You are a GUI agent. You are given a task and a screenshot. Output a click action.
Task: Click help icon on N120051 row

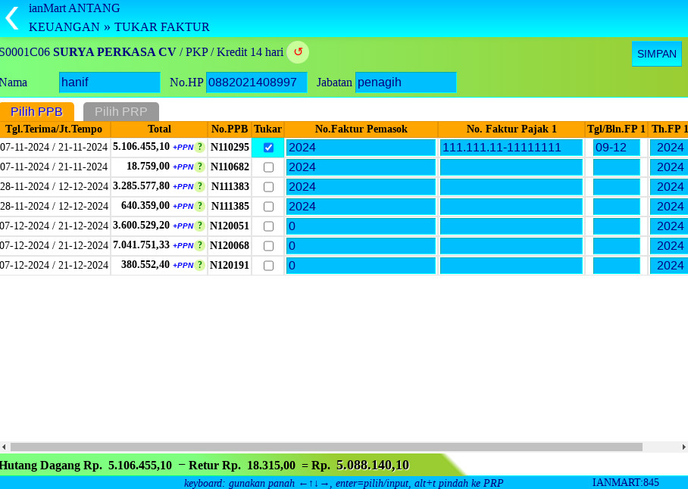[x=200, y=226]
